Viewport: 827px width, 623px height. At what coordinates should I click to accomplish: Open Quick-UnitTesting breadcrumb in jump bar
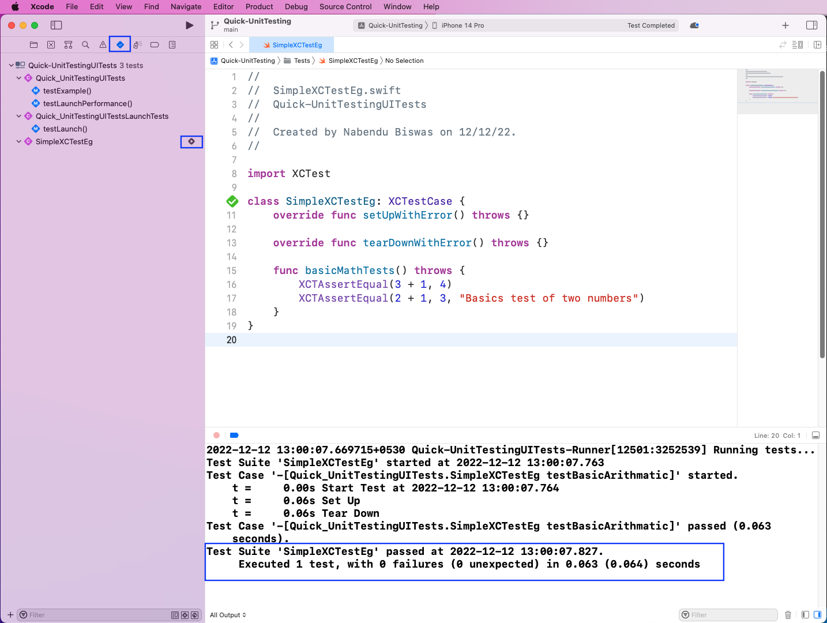click(x=243, y=61)
